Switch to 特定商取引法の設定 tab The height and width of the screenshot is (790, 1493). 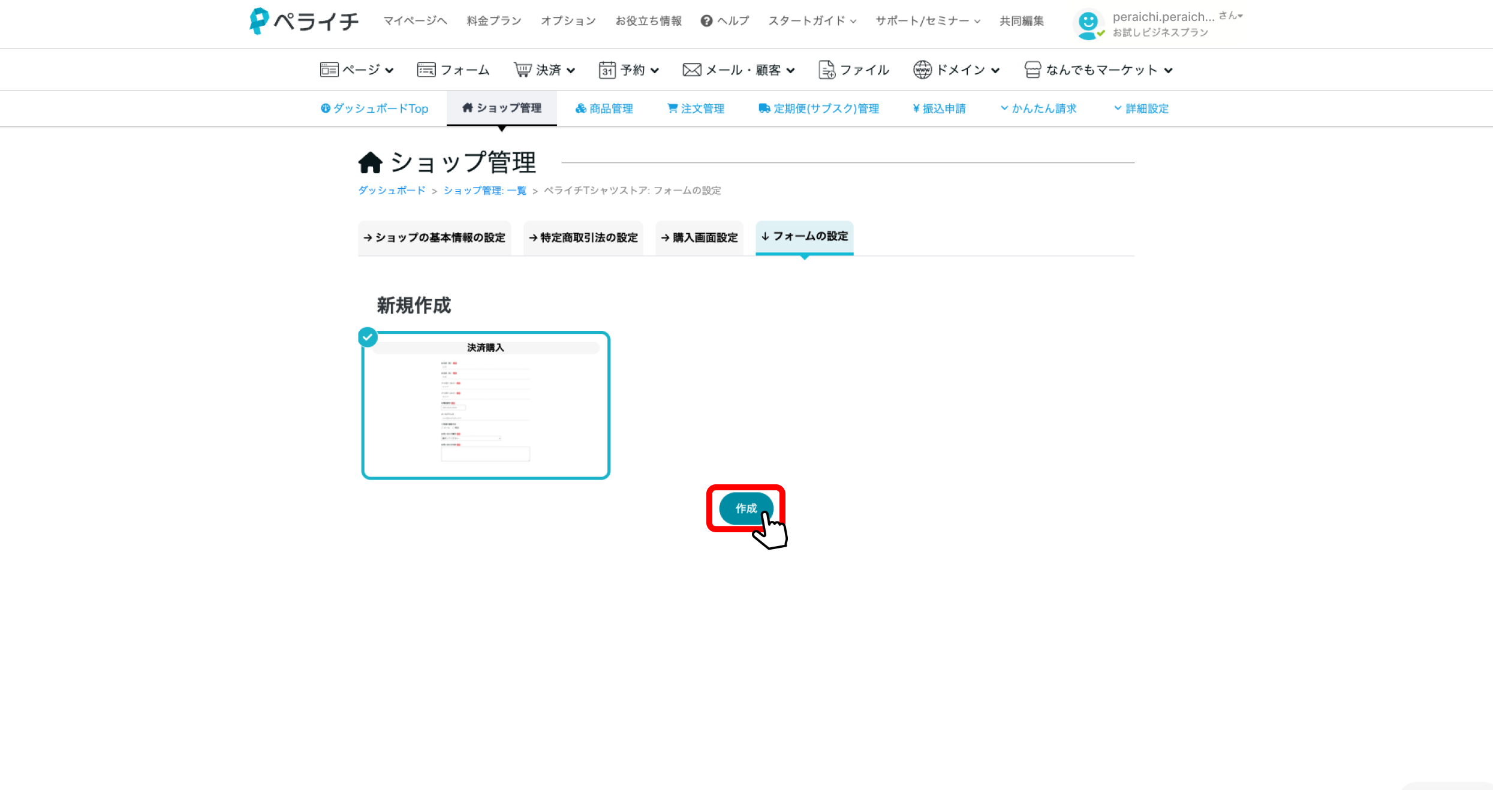[583, 238]
